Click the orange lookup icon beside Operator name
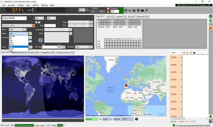213x127 pixels. [x=34, y=26]
